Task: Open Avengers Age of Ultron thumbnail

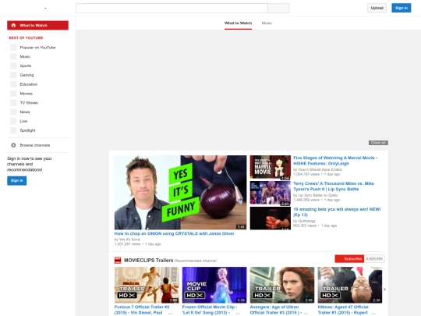Action: tap(282, 285)
